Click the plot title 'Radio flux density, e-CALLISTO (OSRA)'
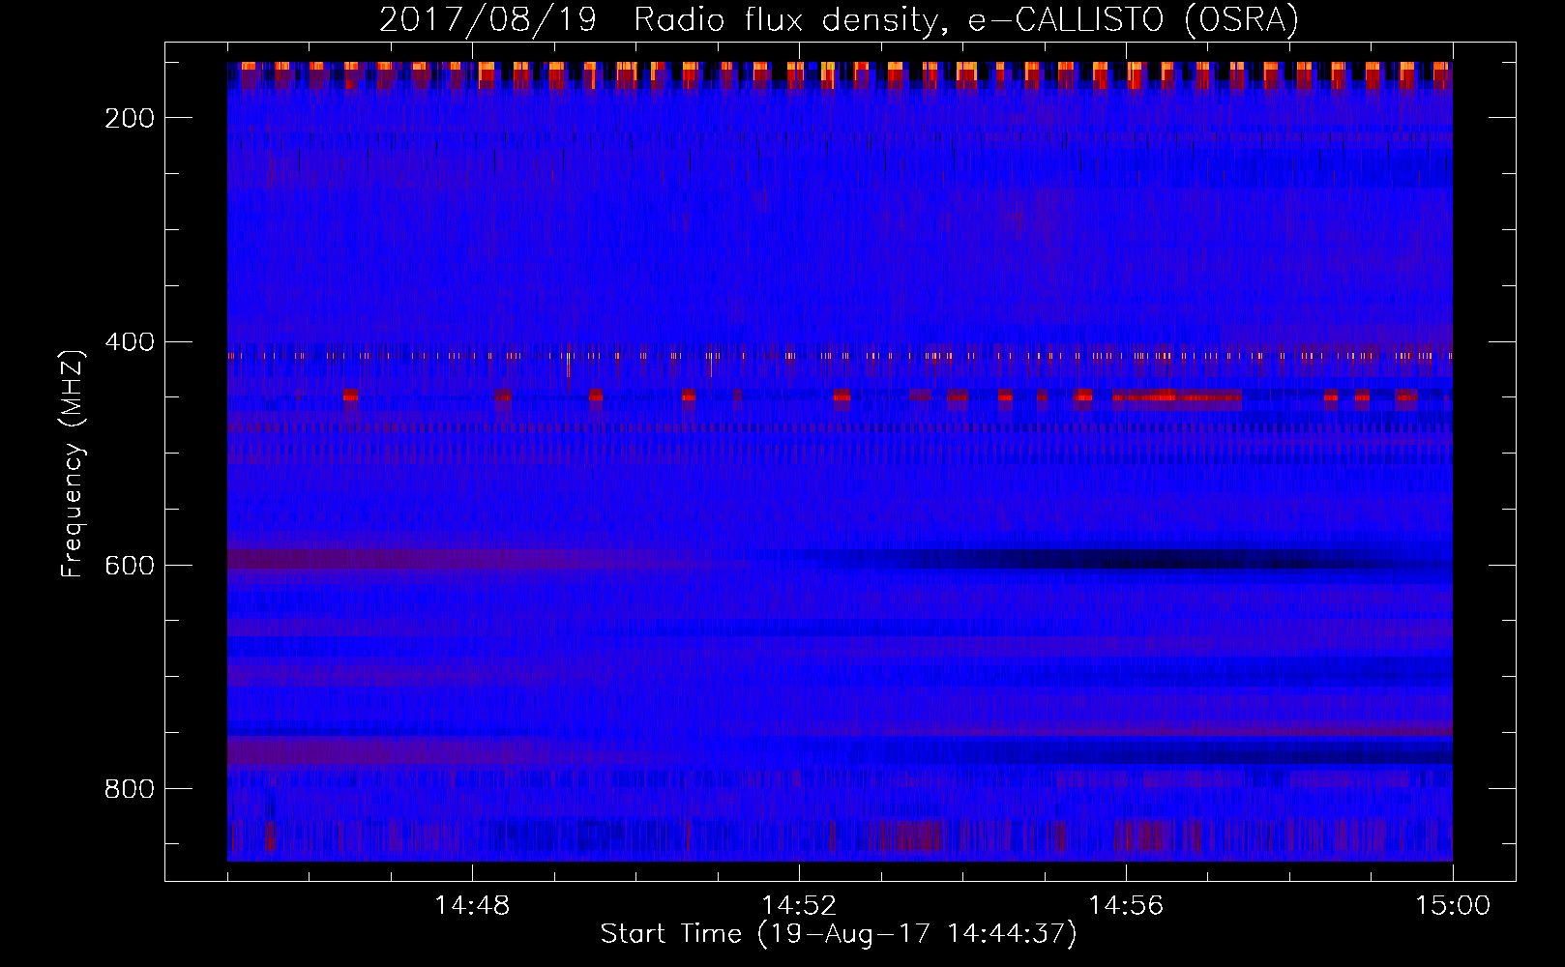The width and height of the screenshot is (1565, 967). tap(965, 20)
